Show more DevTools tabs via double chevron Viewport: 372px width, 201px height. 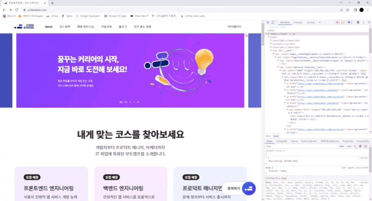[320, 22]
